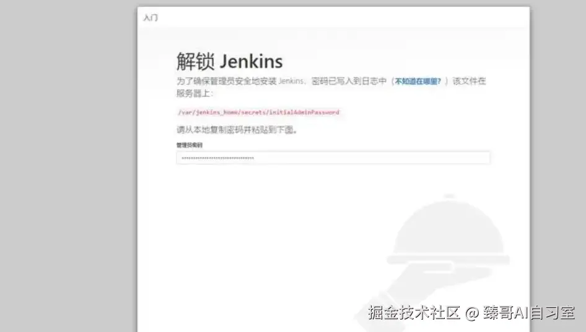This screenshot has width=586, height=332.
Task: Open the '不知道在哪里?' help link
Action: tap(418, 82)
